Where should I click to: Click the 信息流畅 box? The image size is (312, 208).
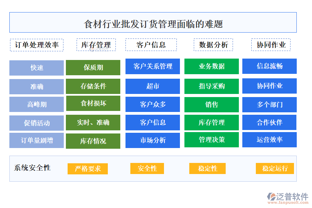(269, 66)
